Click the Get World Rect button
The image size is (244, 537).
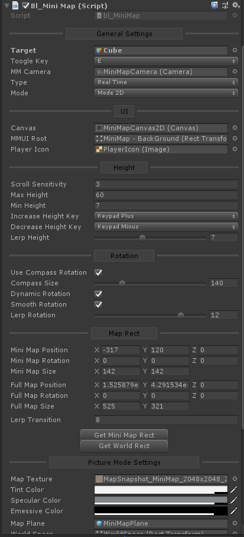(x=124, y=446)
